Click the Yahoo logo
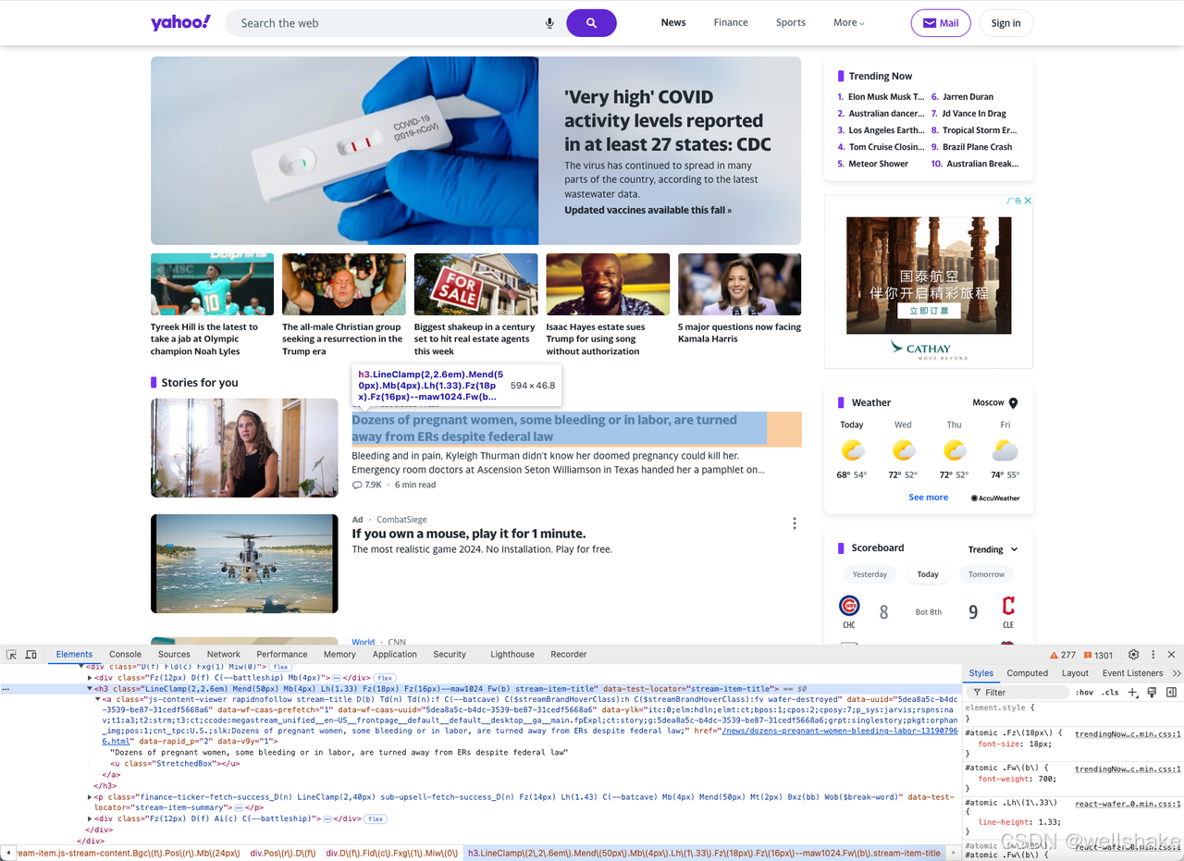The height and width of the screenshot is (861, 1184). [180, 22]
